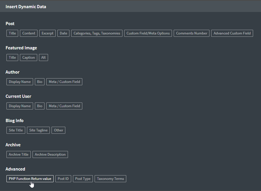Insert Archive Description data
This screenshot has width=261, height=191.
click(50, 154)
